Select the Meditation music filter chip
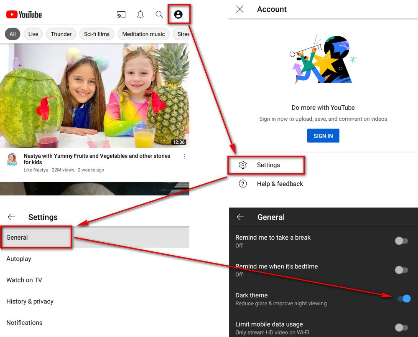Screen dimensions: 418x337 [143, 34]
